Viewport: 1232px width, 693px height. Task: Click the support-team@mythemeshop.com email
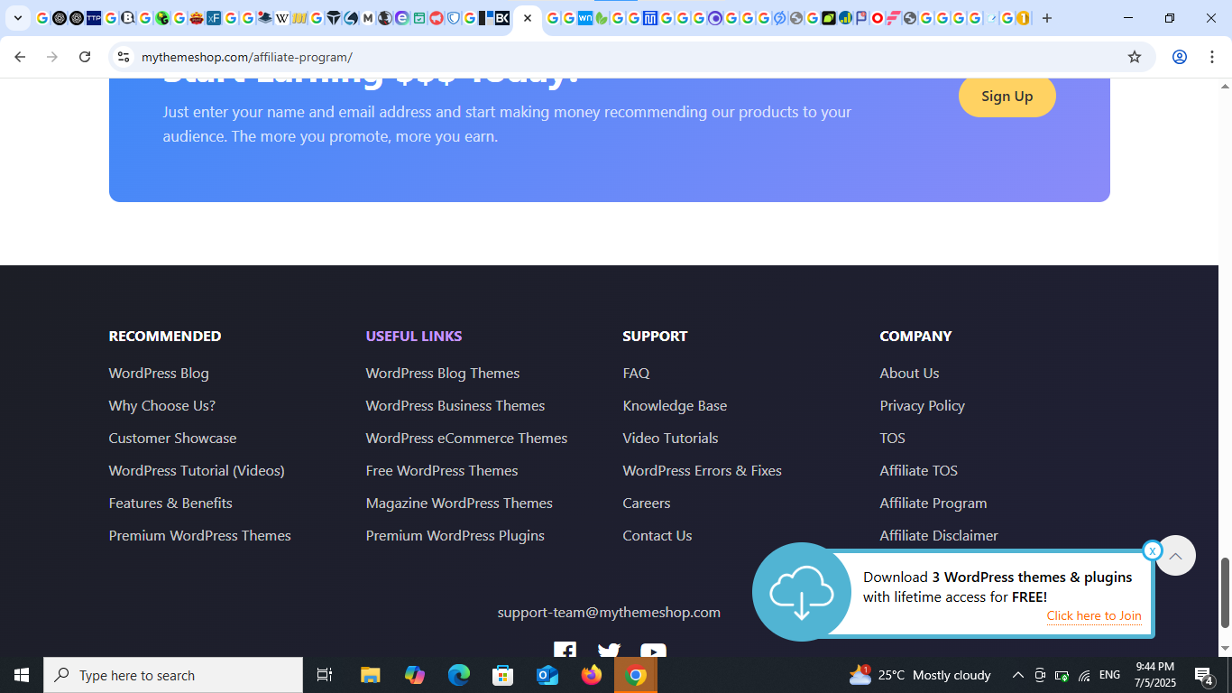pyautogui.click(x=609, y=612)
